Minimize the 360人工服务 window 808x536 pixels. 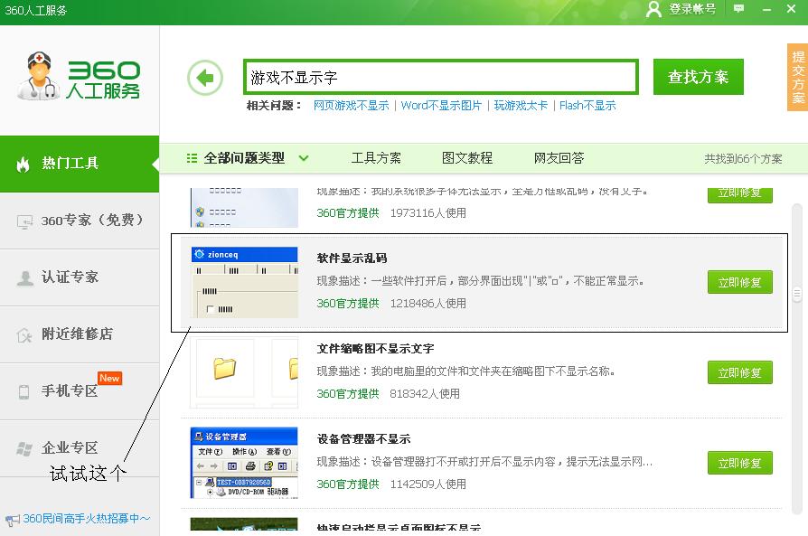(x=766, y=9)
